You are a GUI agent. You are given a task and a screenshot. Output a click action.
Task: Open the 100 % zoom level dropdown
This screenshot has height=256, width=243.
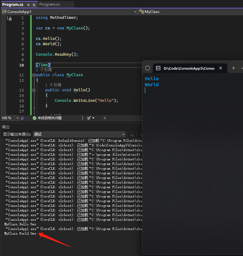tap(17, 118)
